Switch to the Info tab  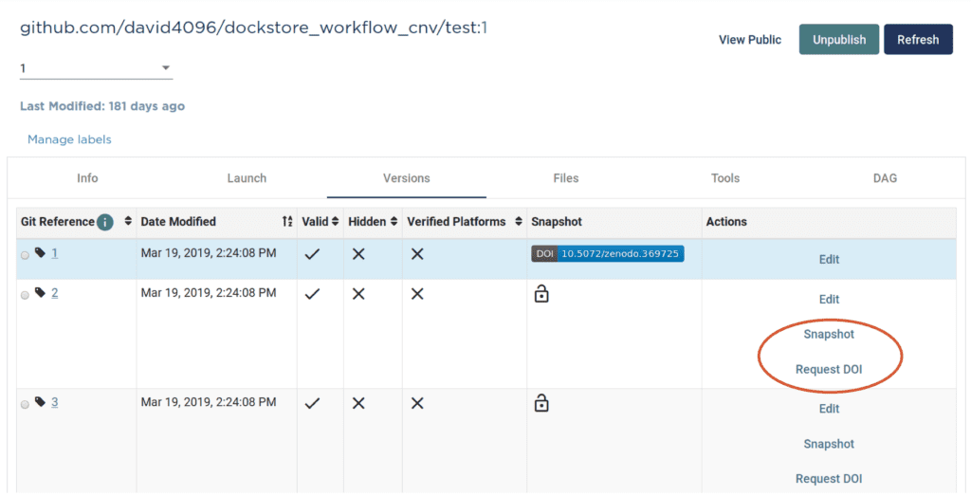point(87,178)
